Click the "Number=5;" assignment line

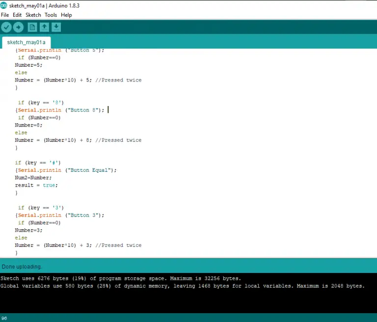(28, 65)
